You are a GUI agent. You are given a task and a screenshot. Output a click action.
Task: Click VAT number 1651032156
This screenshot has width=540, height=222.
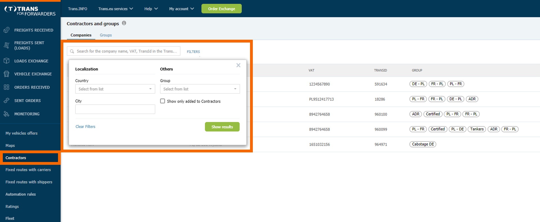(319, 145)
